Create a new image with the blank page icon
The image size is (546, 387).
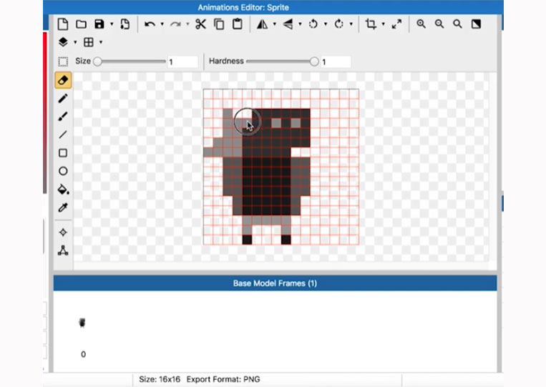(63, 24)
